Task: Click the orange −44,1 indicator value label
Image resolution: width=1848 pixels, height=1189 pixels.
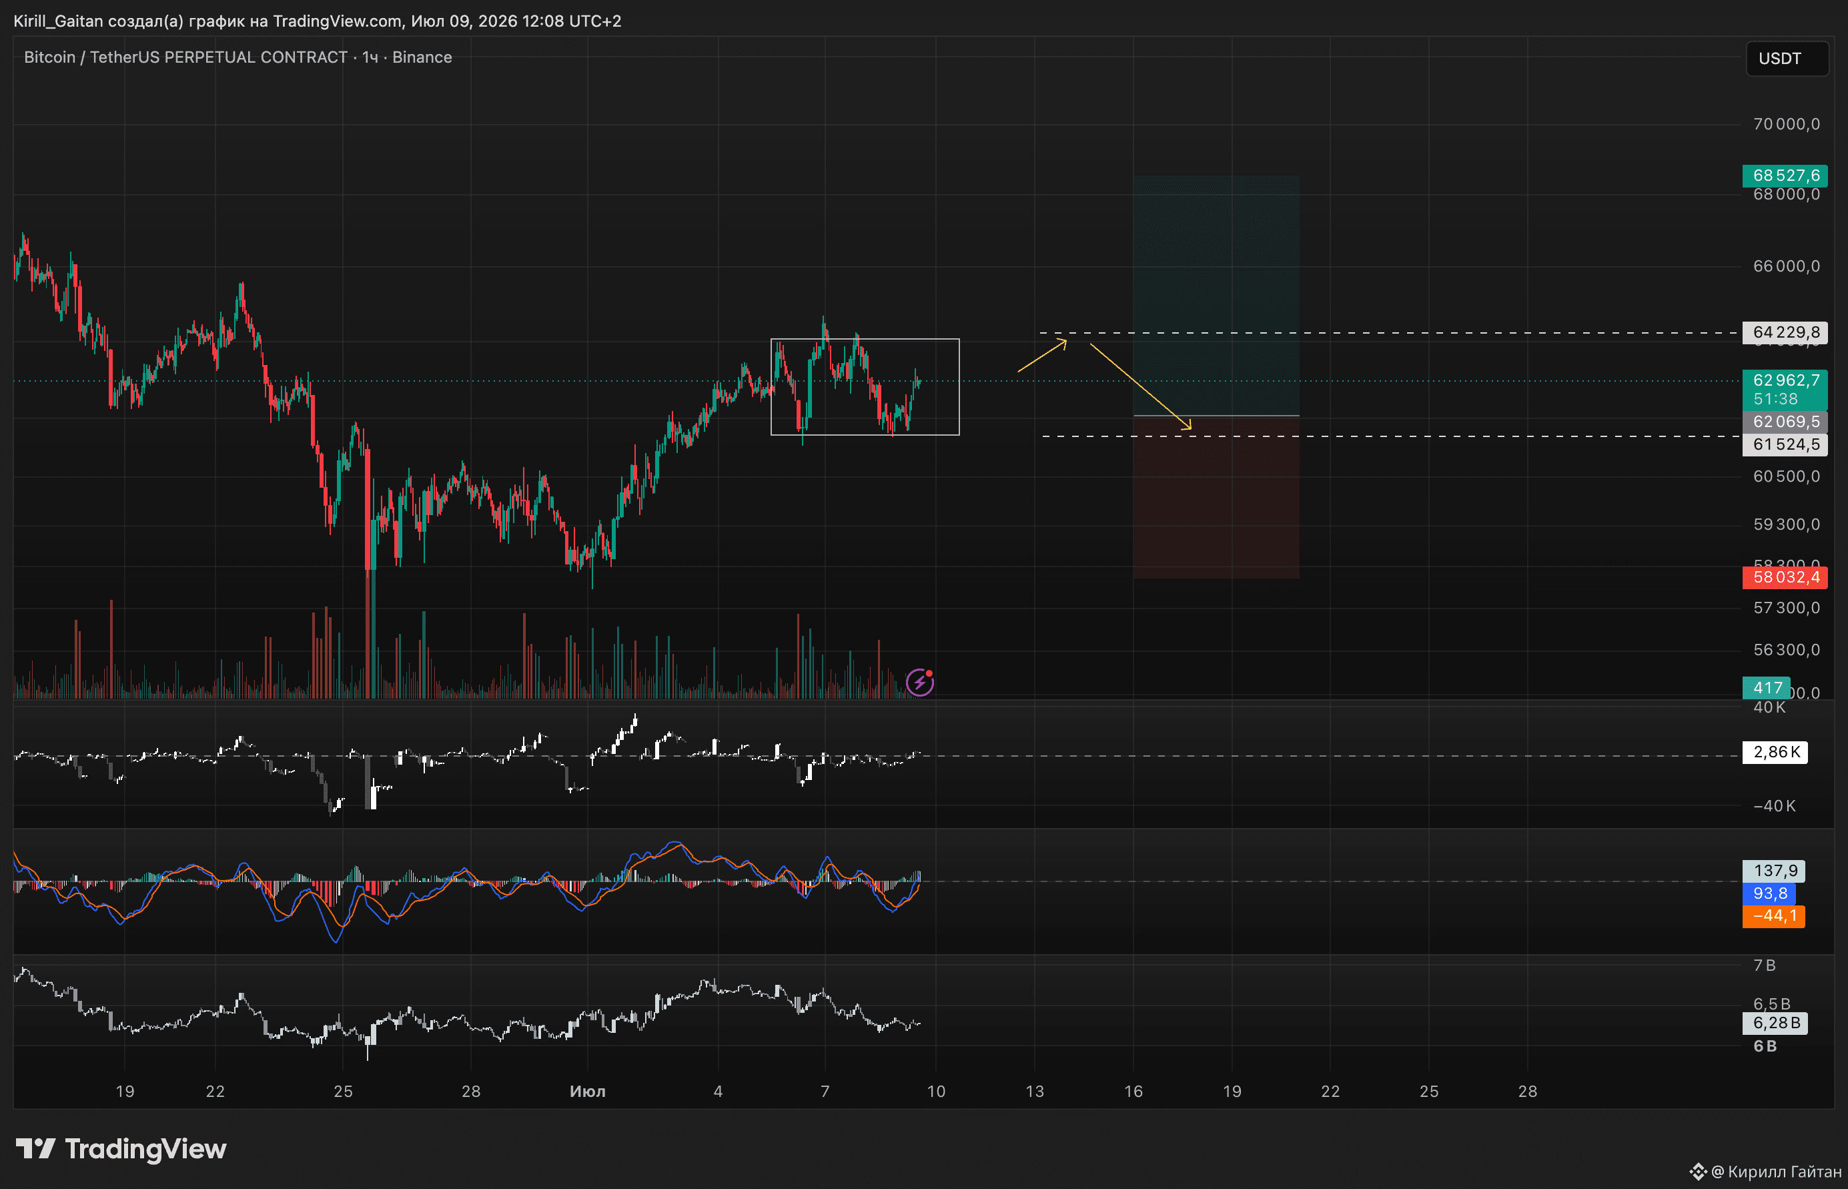Action: coord(1773,915)
